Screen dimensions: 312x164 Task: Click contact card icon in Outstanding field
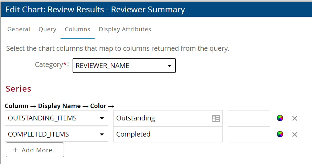[216, 118]
